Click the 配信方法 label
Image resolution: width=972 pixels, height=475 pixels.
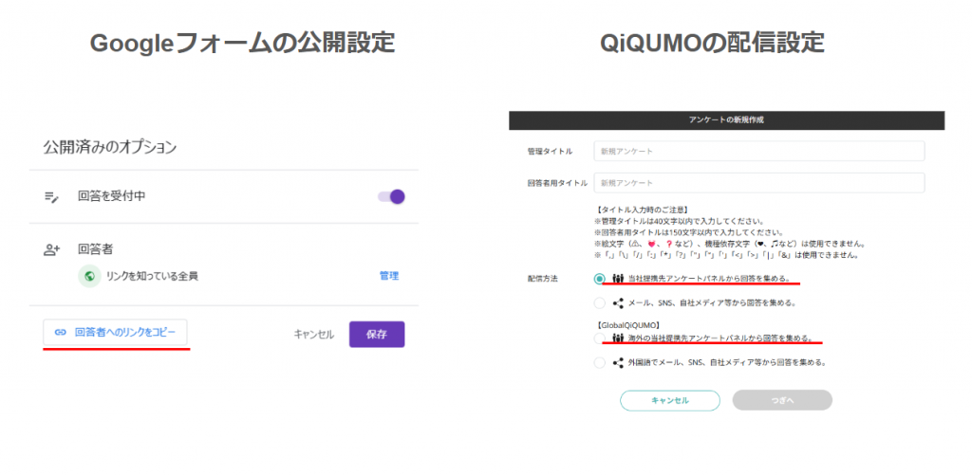point(542,279)
